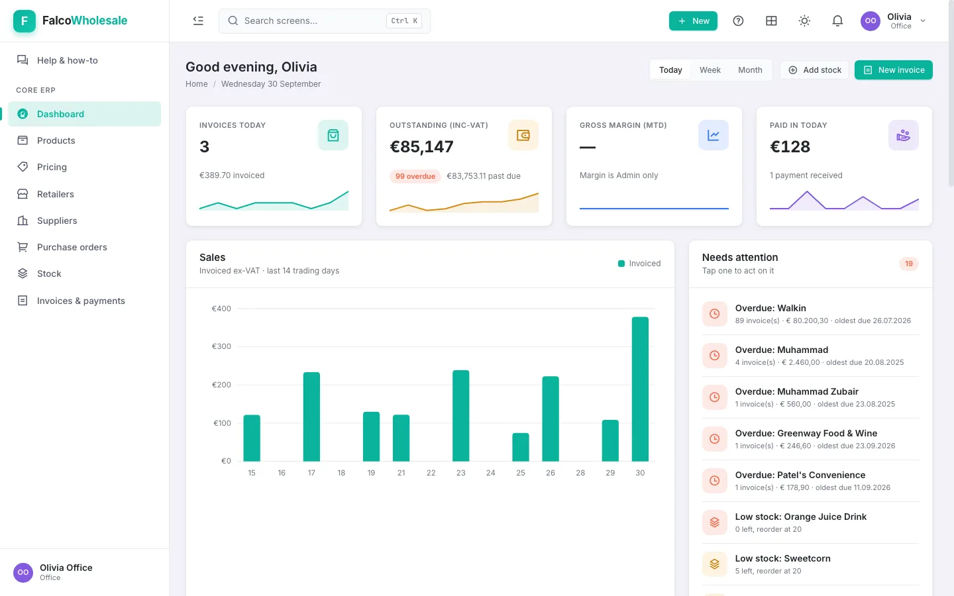Open Help & how-to
954x596 pixels.
tap(84, 60)
